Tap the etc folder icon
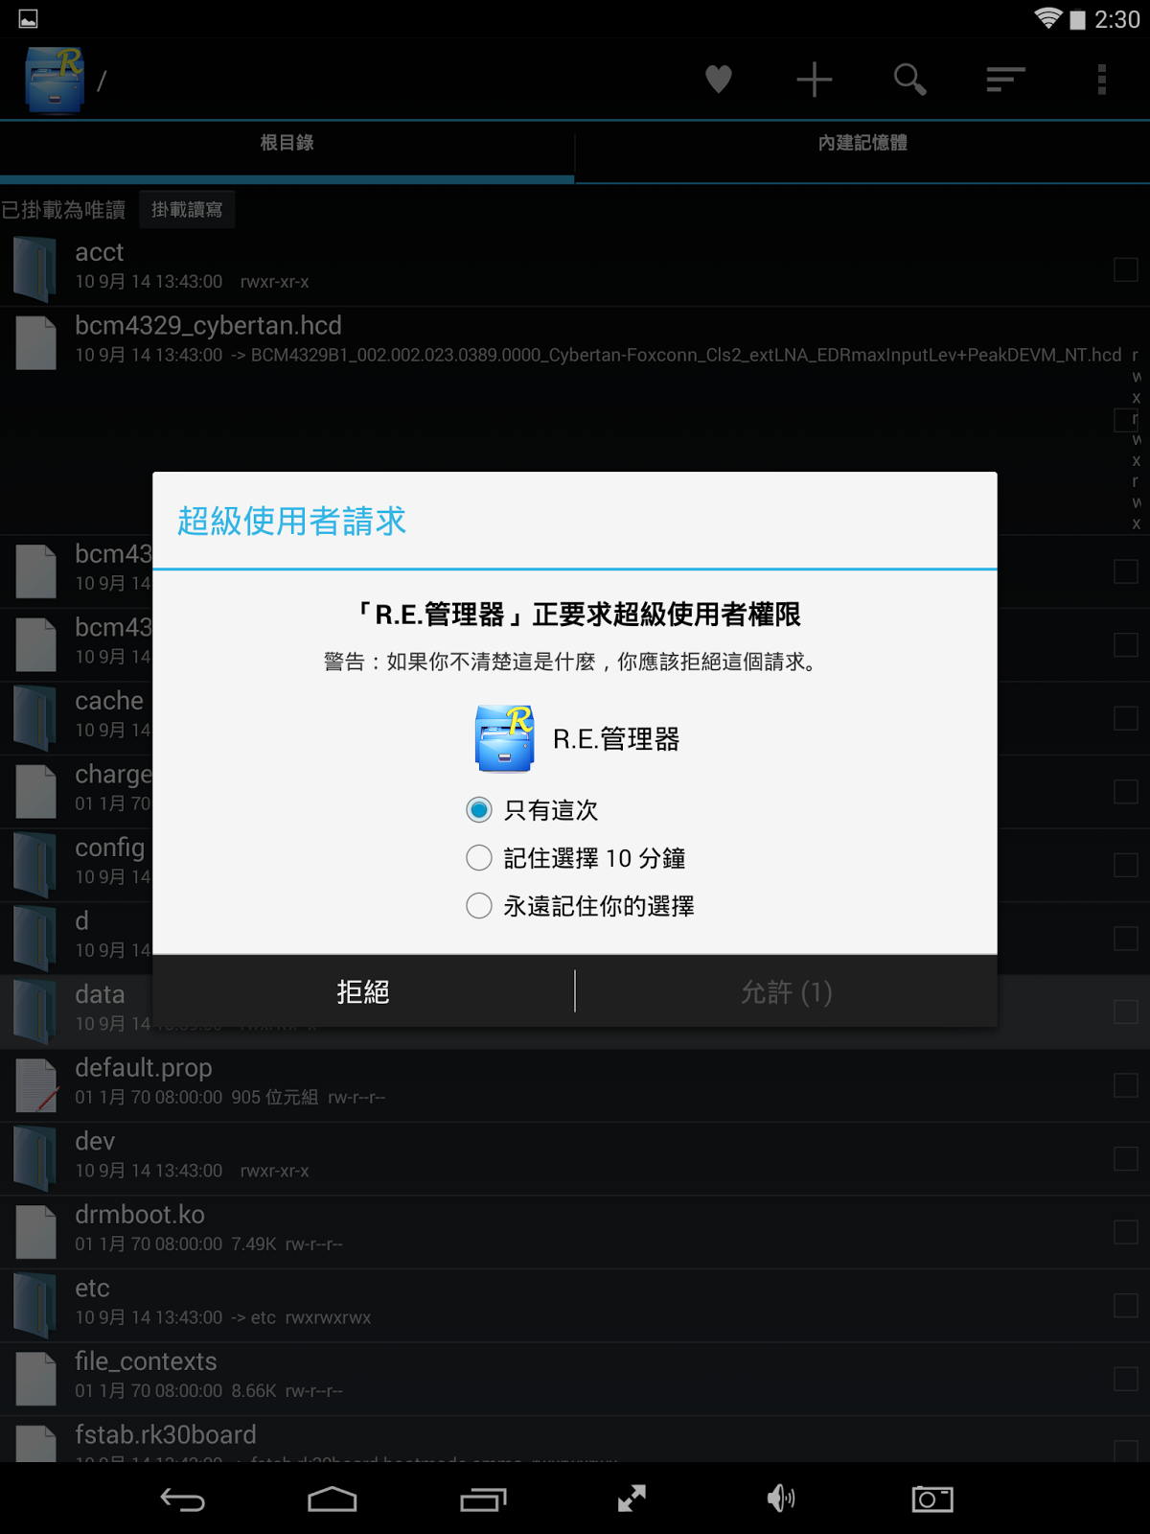Viewport: 1150px width, 1534px height. tap(35, 1305)
